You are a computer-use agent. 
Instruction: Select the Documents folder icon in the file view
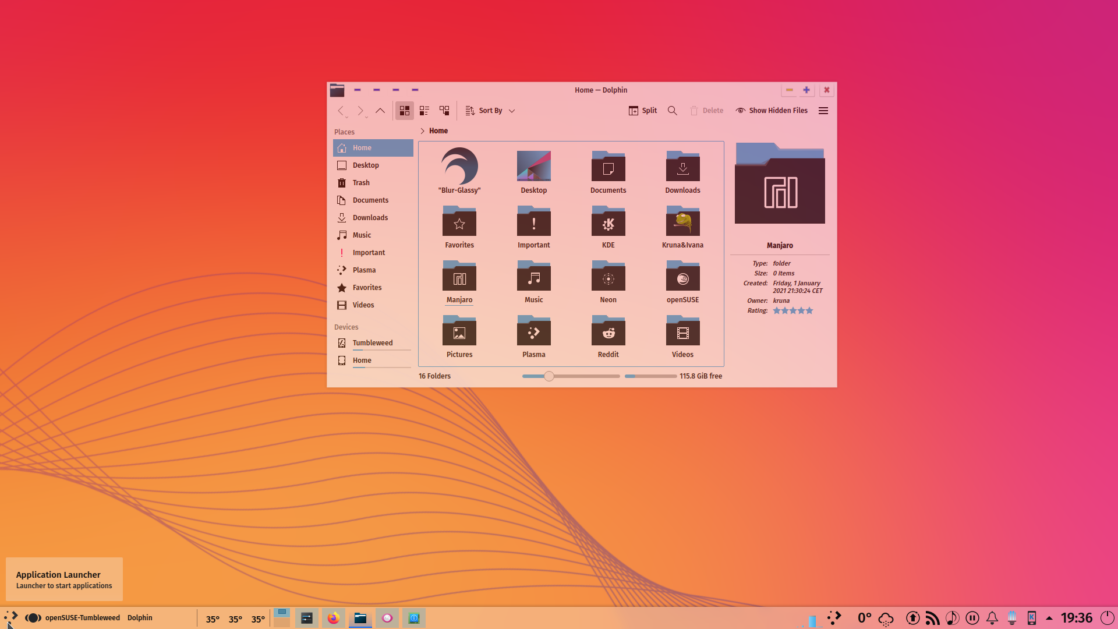point(608,167)
